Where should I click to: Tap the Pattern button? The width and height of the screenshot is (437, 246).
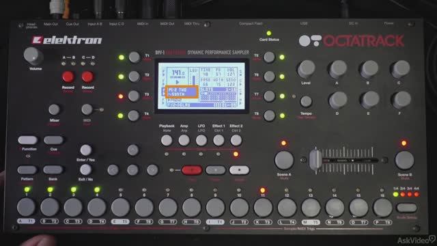pos(27,169)
